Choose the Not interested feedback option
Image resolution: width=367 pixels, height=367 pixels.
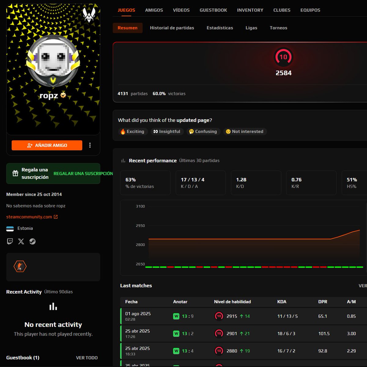(x=245, y=132)
